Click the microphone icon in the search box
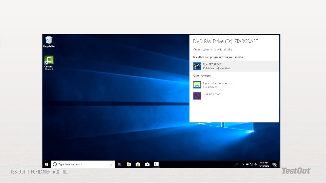326x183 pixels. pyautogui.click(x=111, y=164)
